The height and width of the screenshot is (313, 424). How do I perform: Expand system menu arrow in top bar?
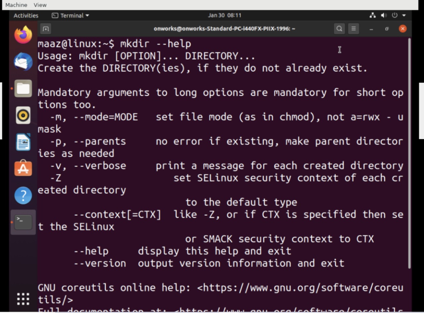(x=404, y=16)
